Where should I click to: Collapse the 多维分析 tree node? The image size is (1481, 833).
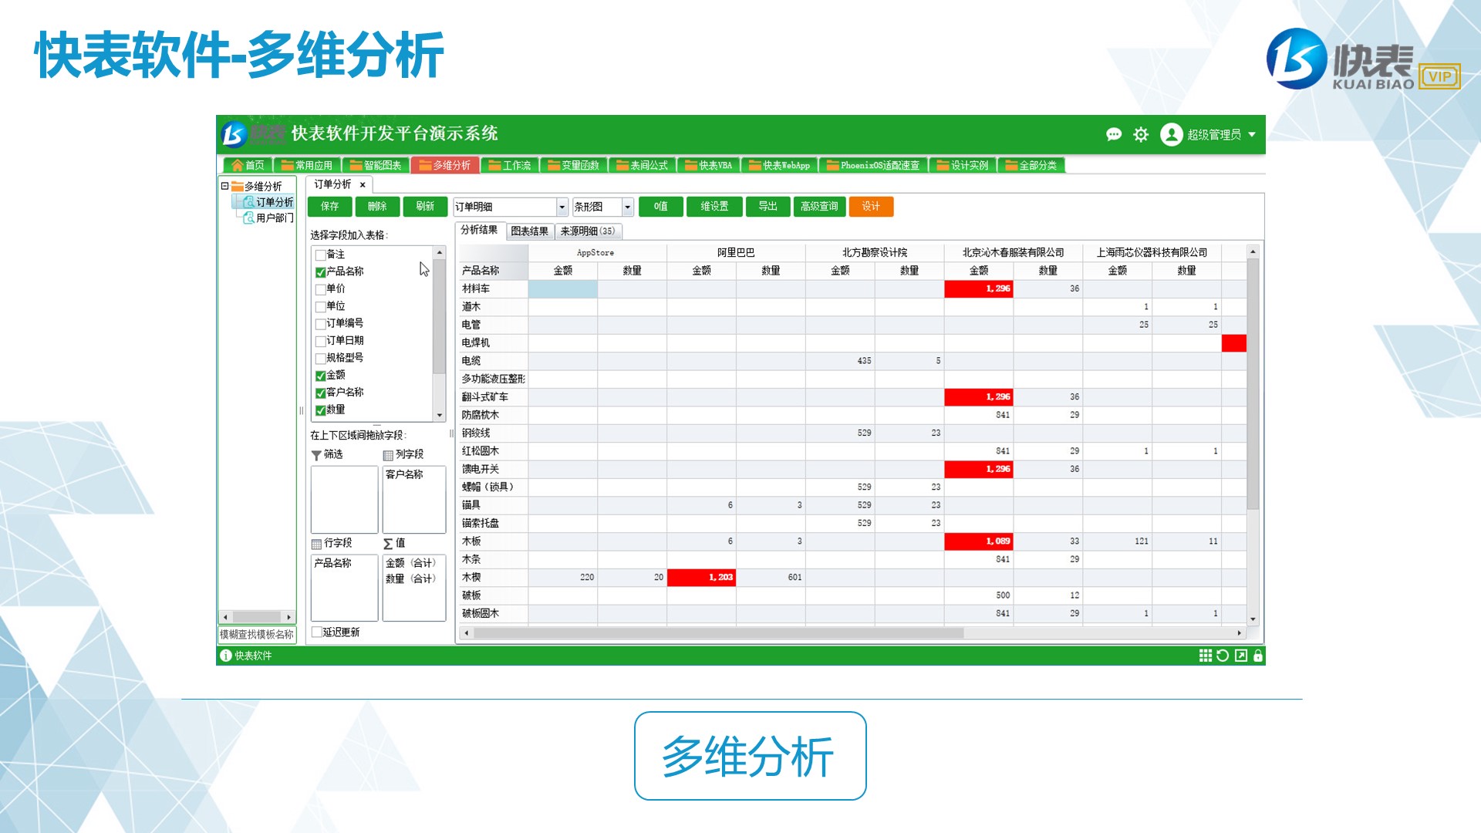(225, 186)
